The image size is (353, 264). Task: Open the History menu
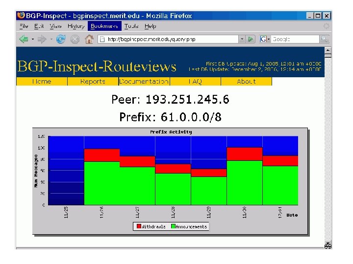(76, 26)
